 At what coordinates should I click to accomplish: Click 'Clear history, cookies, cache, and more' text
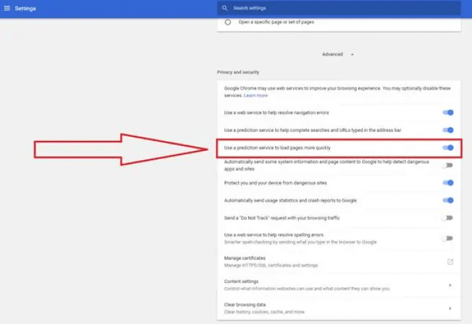click(264, 312)
